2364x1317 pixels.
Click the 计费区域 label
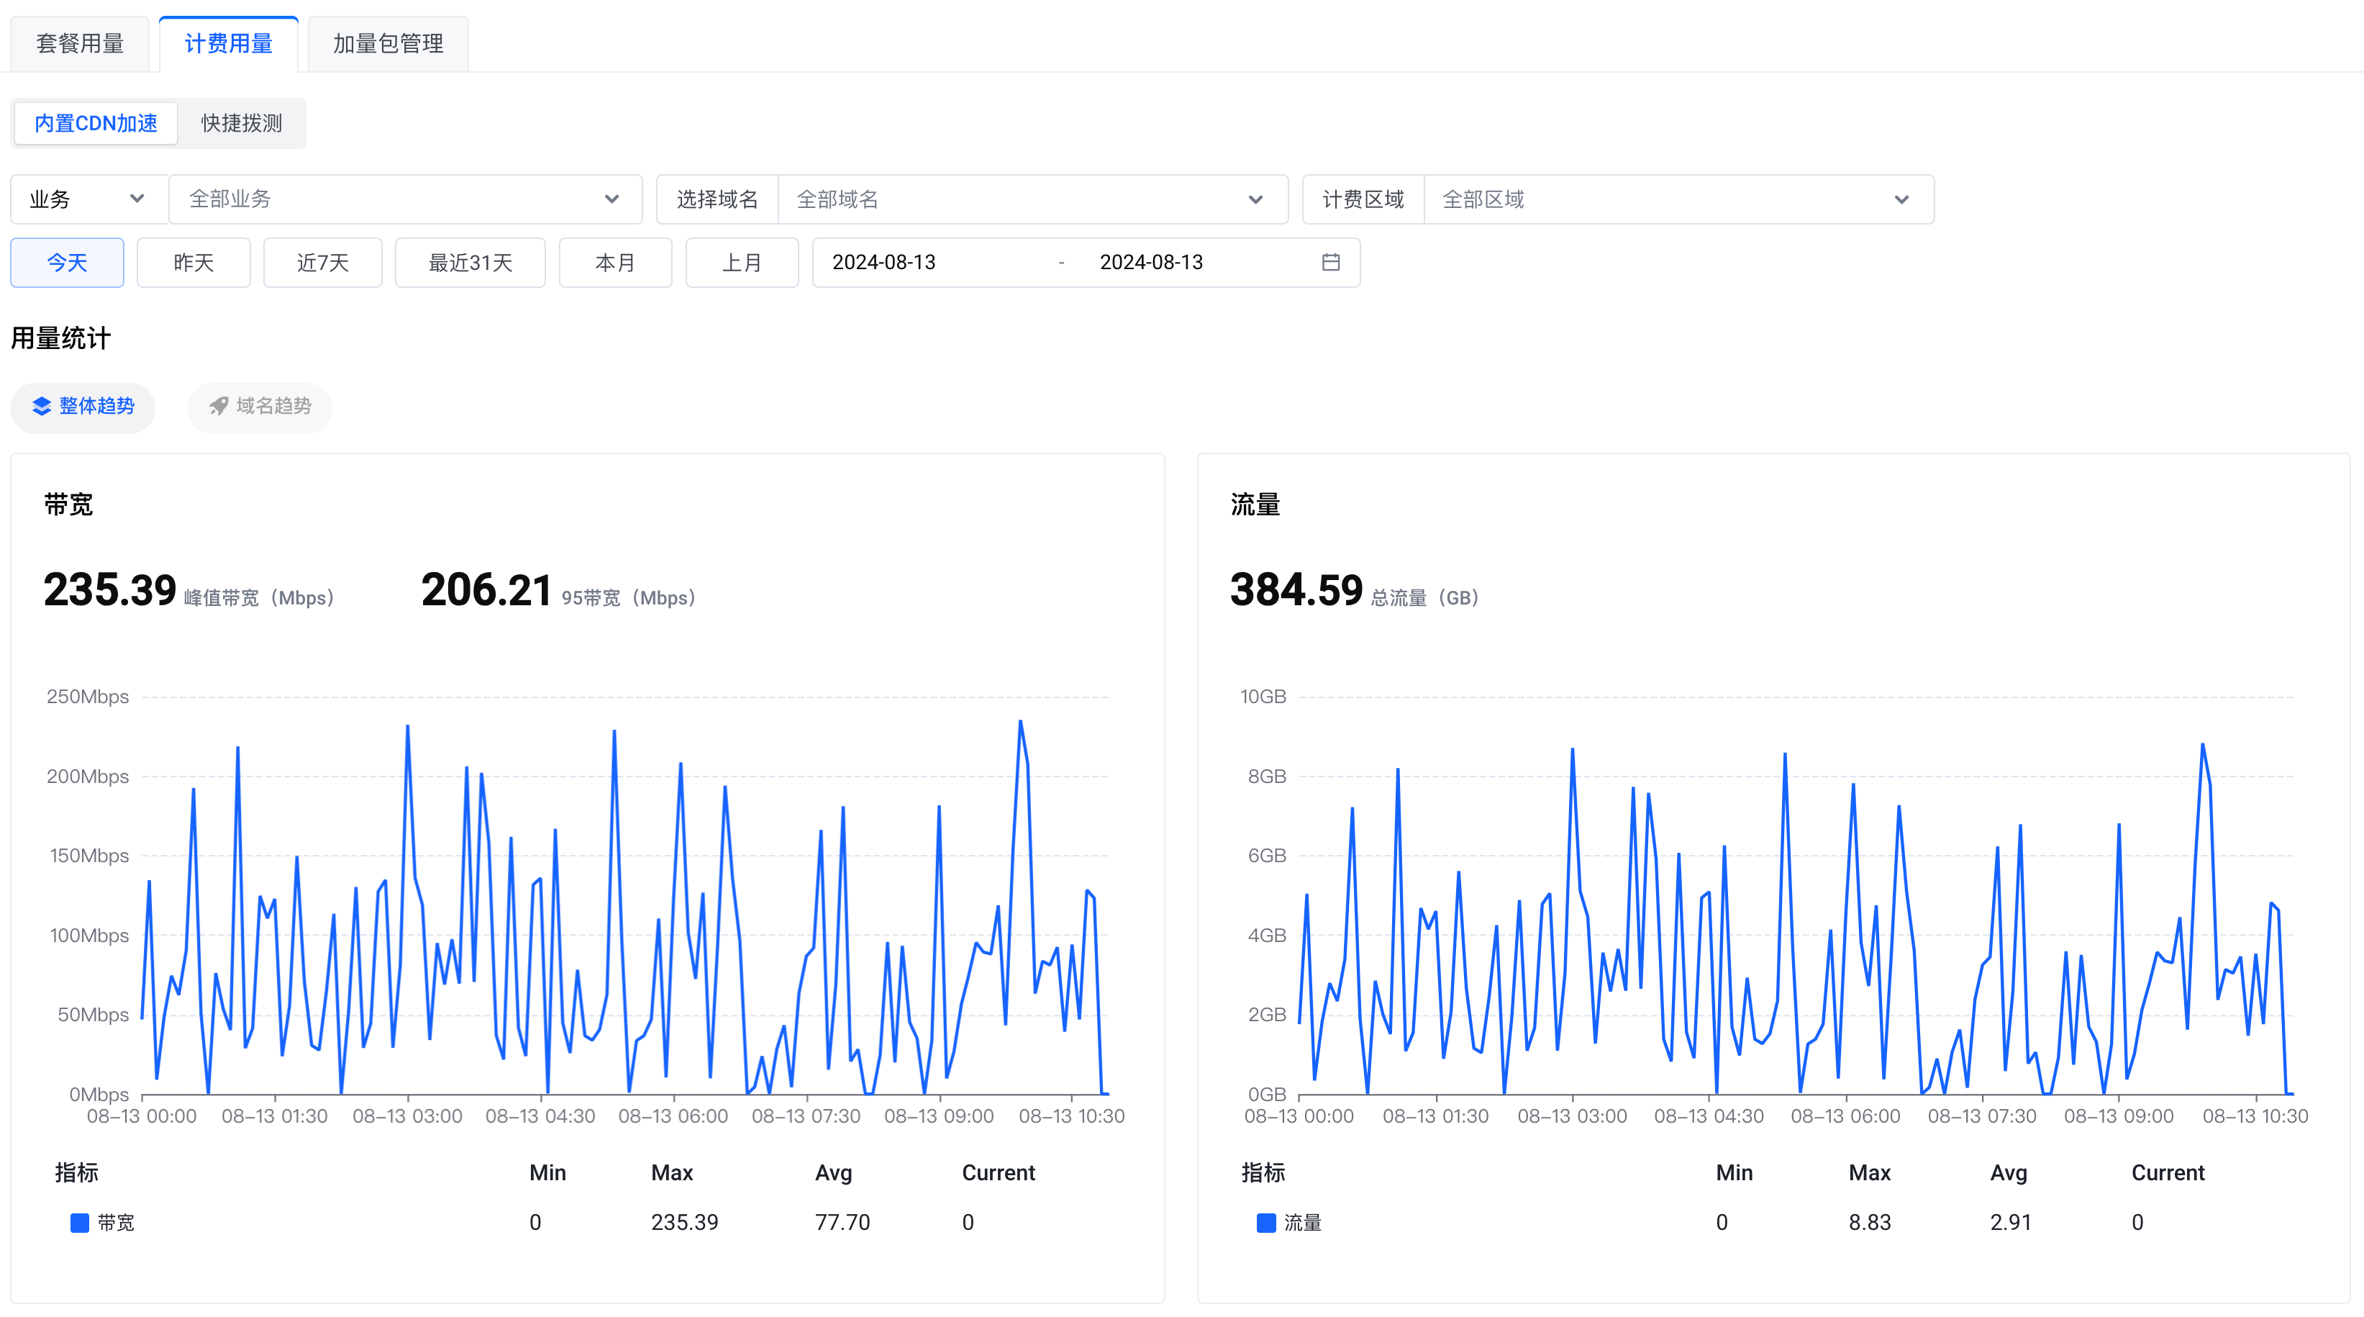(x=1364, y=199)
